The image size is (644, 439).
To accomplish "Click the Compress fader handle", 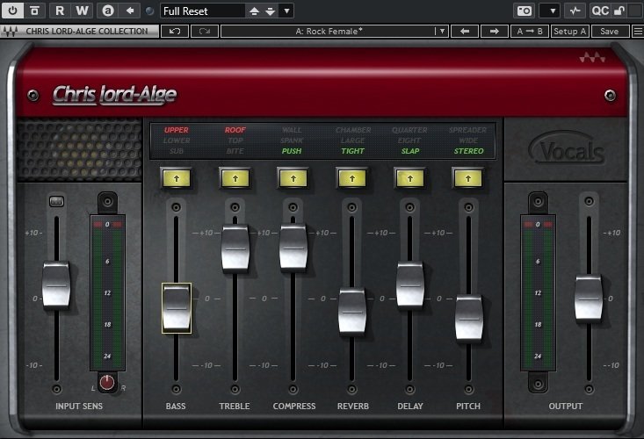I will tap(293, 248).
